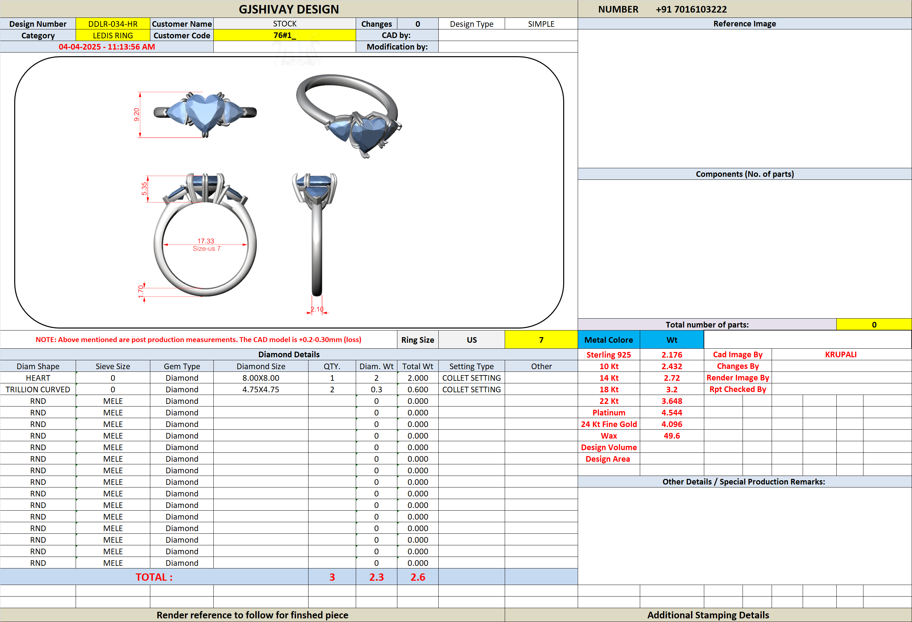Click the TOTAL : label row
912x622 pixels.
point(154,577)
